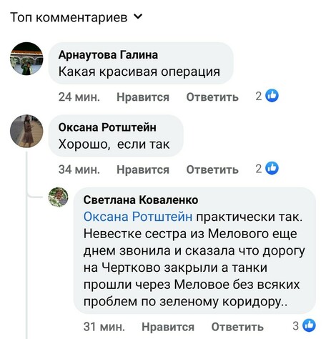Open the blue Оксана Ротштейн mention in the reply
Screen dimensions: 326x339
(138, 217)
